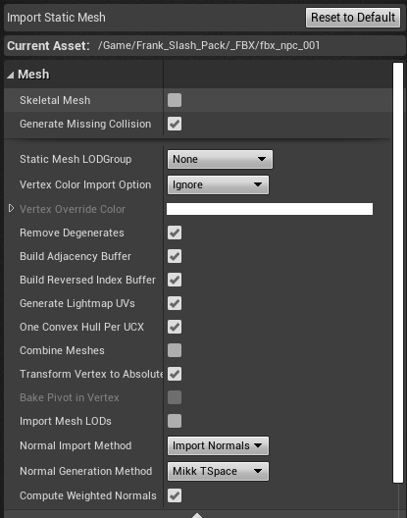Open the Static Mesh LODGroup dropdown
Screen dimensions: 407x518
[x=220, y=159]
